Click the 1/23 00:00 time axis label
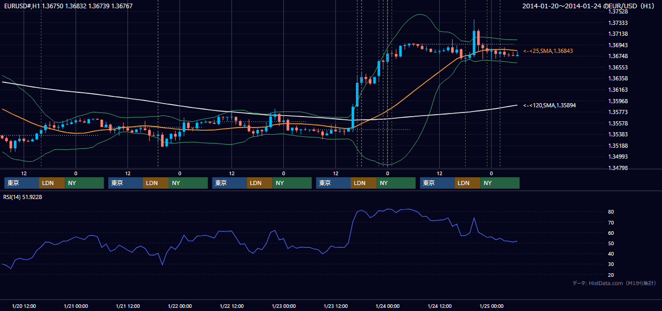This screenshot has width=662, height=311. tap(283, 306)
